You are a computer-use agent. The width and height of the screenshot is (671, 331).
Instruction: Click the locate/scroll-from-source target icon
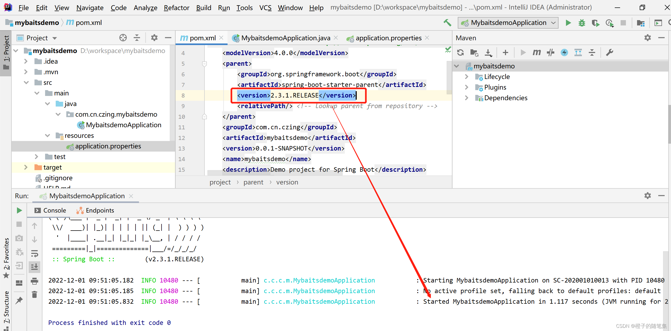point(123,38)
